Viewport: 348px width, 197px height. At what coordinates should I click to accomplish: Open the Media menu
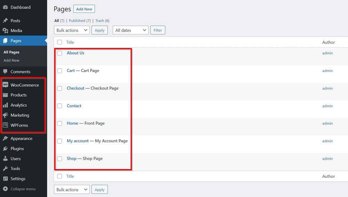coord(16,31)
